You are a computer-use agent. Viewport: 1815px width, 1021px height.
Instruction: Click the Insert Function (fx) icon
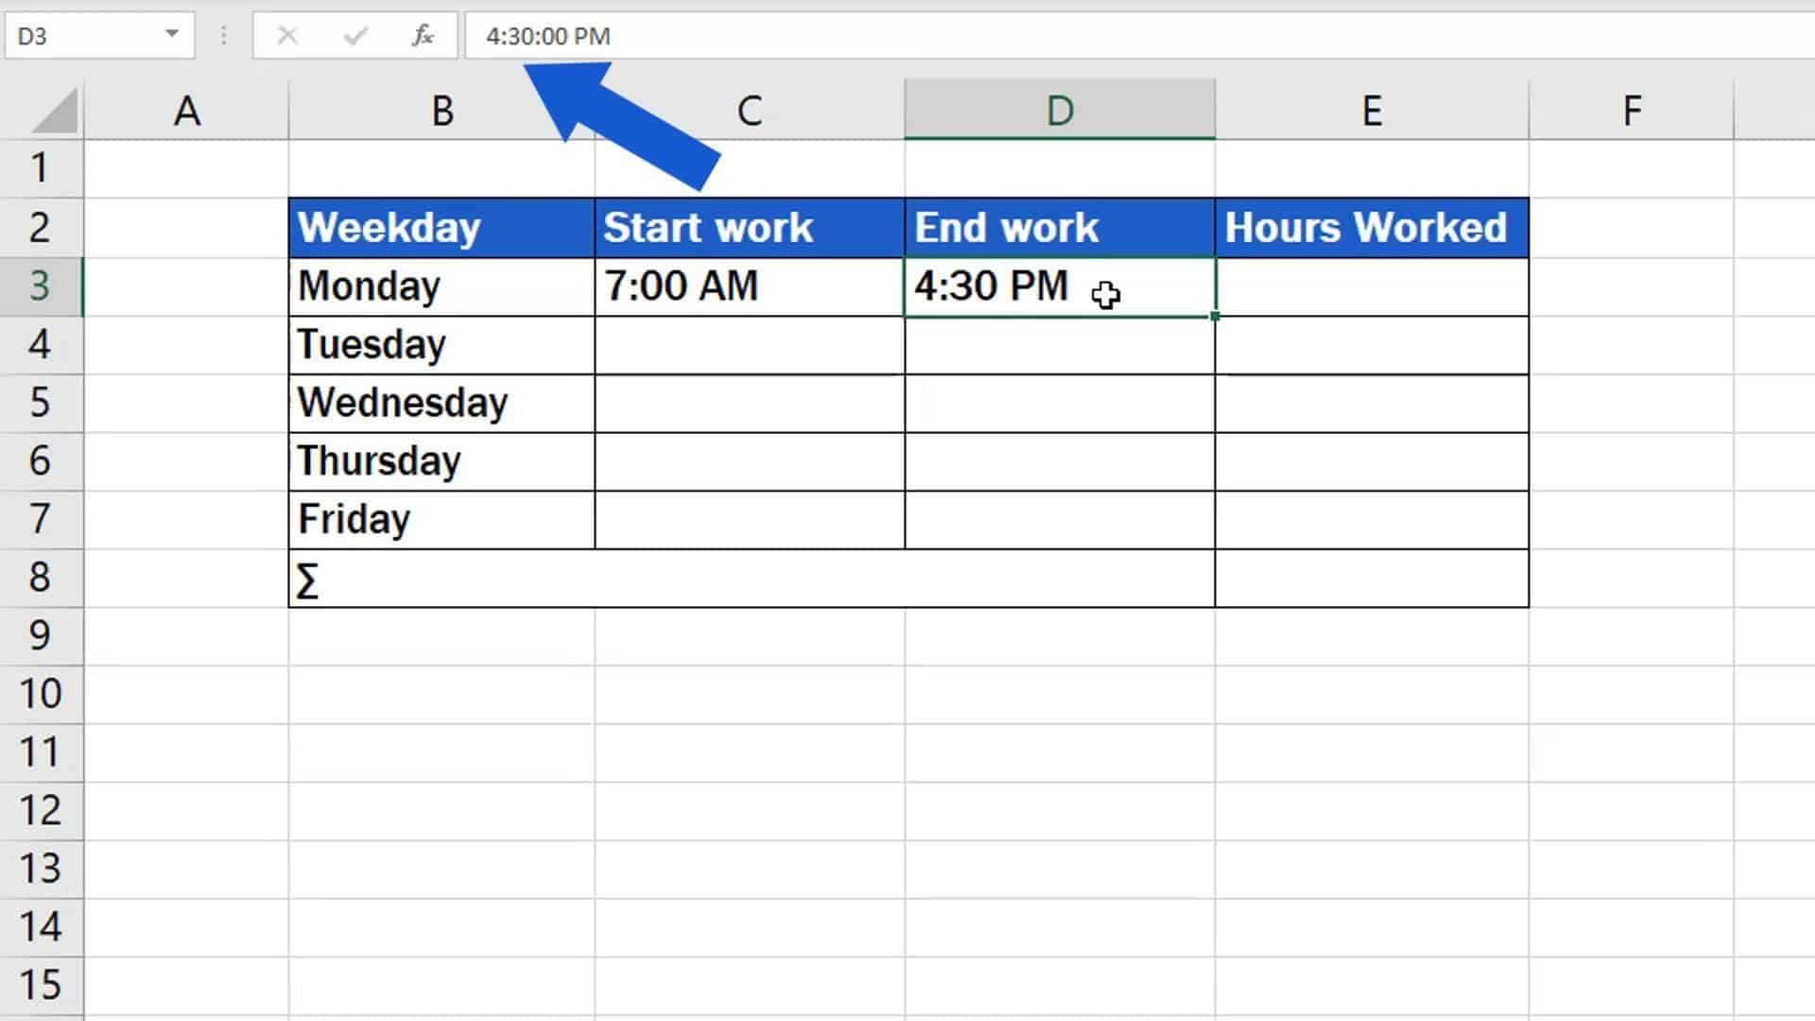point(422,36)
